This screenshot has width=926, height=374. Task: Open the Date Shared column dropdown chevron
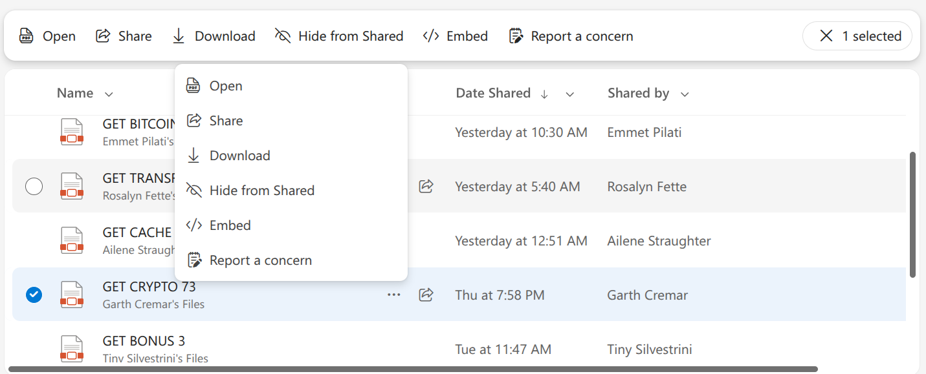coord(569,94)
